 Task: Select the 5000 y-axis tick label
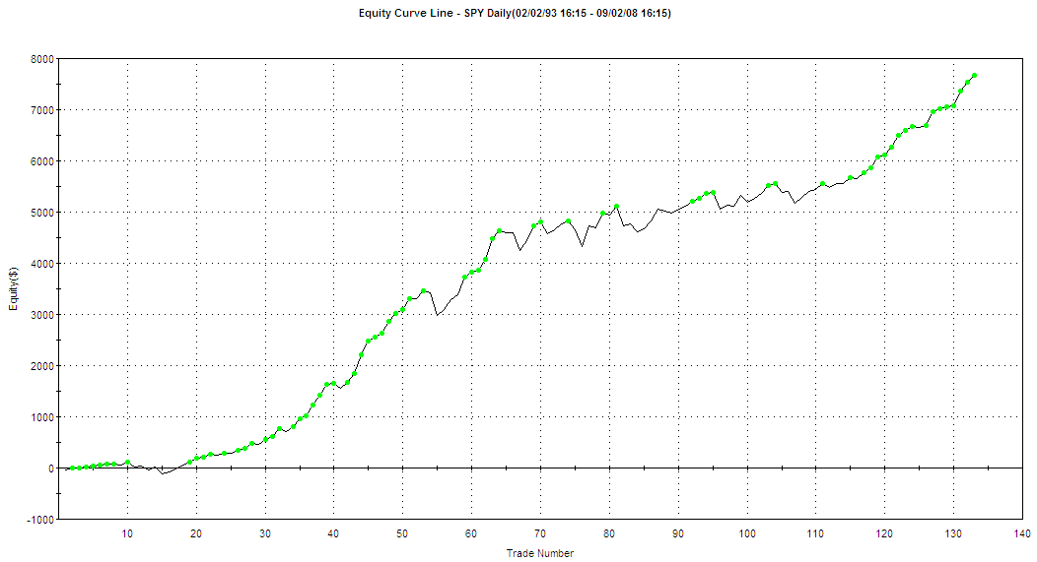click(x=42, y=213)
